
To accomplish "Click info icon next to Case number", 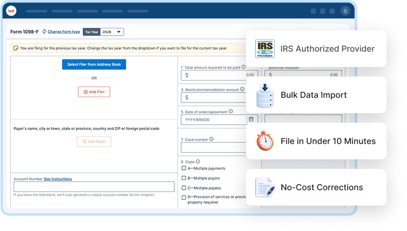I will (211, 139).
